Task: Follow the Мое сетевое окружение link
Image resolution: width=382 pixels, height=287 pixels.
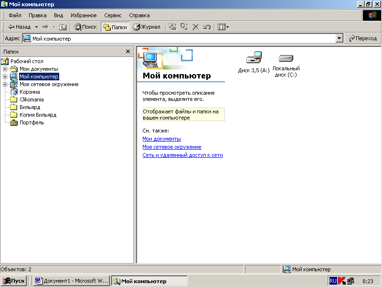Action: pos(172,147)
